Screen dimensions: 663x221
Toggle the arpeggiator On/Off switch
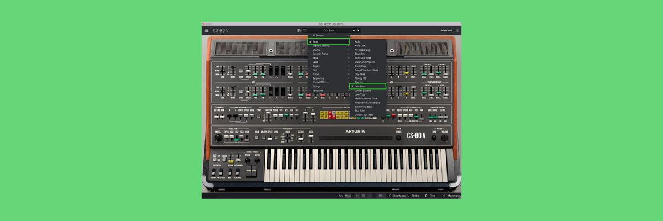264,138
